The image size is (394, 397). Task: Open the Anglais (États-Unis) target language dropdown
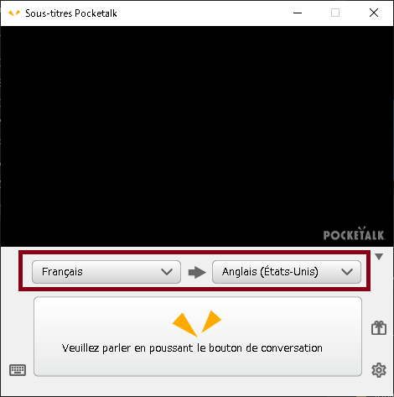click(x=287, y=272)
